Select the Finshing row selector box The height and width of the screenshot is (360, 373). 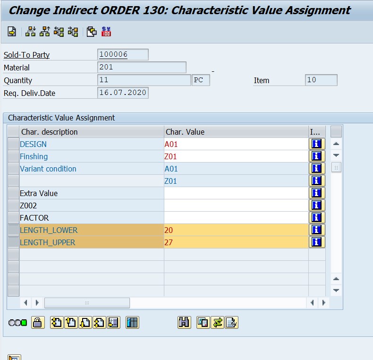click(x=13, y=156)
